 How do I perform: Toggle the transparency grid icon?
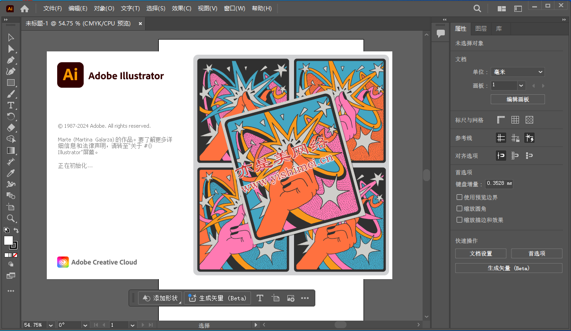[529, 120]
